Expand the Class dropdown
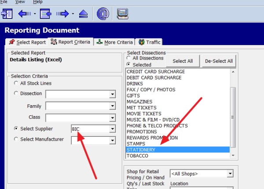264x189 pixels. [x=112, y=118]
